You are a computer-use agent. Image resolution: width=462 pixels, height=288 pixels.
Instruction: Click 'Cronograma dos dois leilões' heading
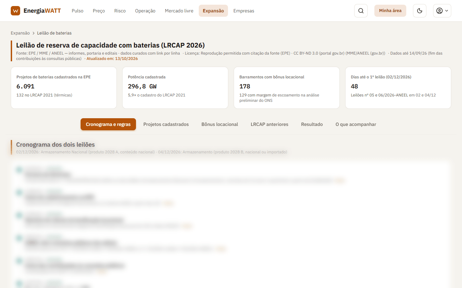point(55,145)
